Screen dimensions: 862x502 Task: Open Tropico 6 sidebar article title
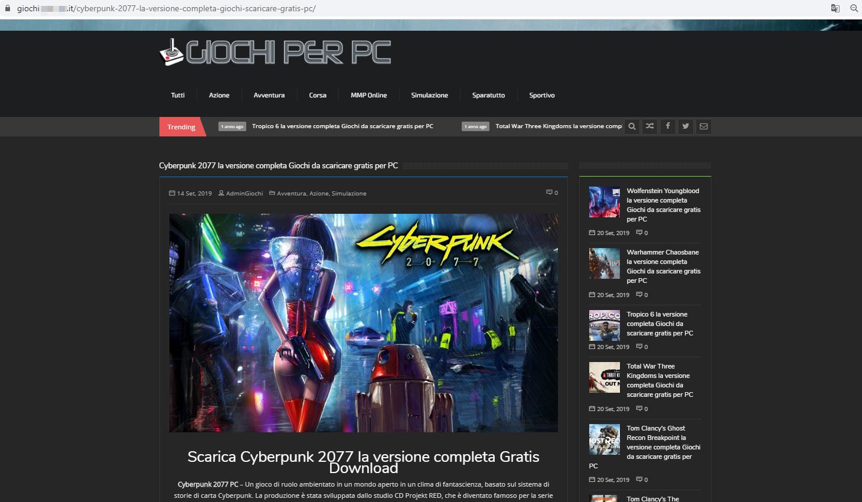pyautogui.click(x=660, y=324)
